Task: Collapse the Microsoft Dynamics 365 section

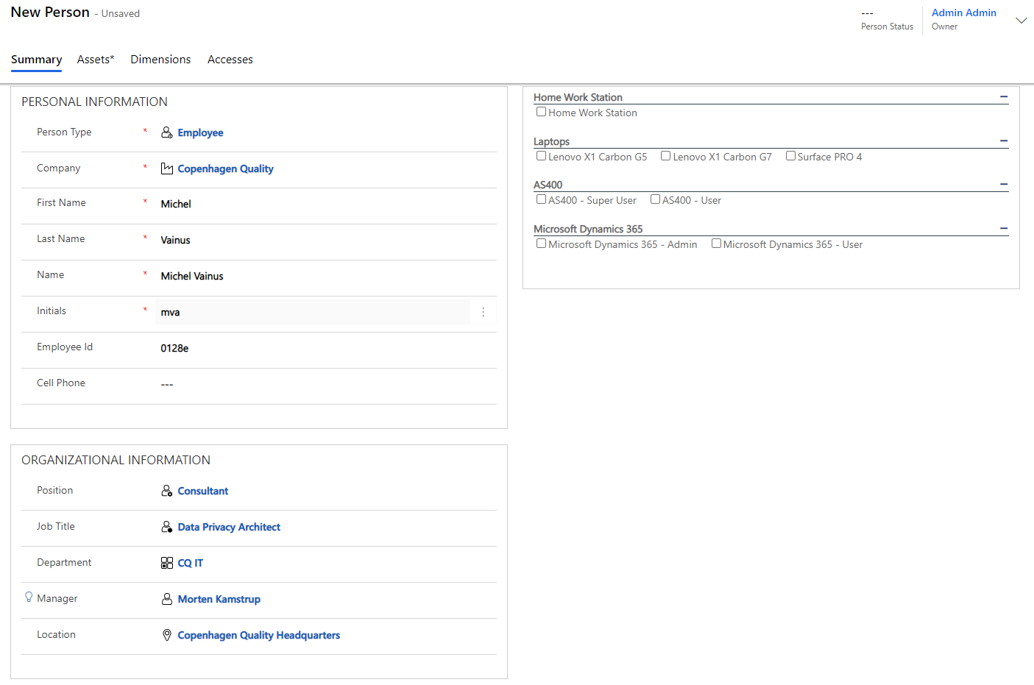Action: 1003,229
